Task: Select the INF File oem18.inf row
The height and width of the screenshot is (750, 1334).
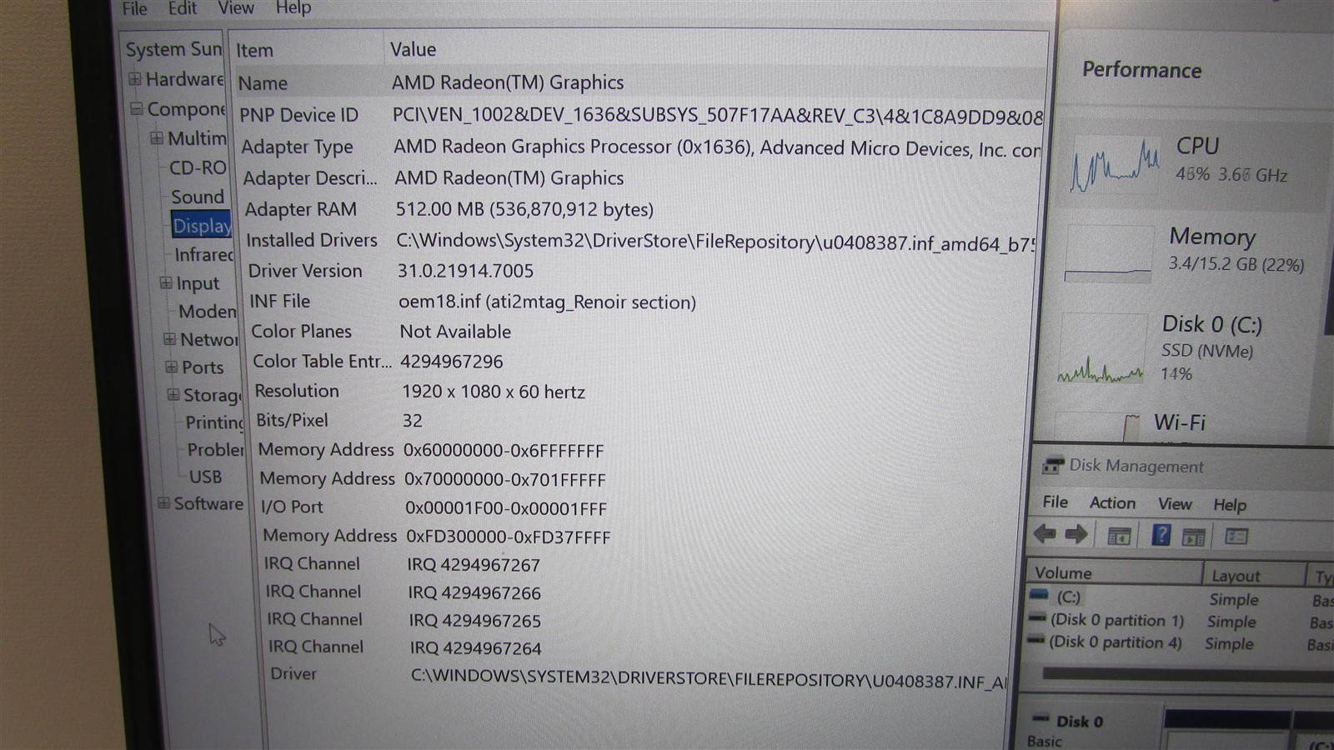Action: click(640, 302)
